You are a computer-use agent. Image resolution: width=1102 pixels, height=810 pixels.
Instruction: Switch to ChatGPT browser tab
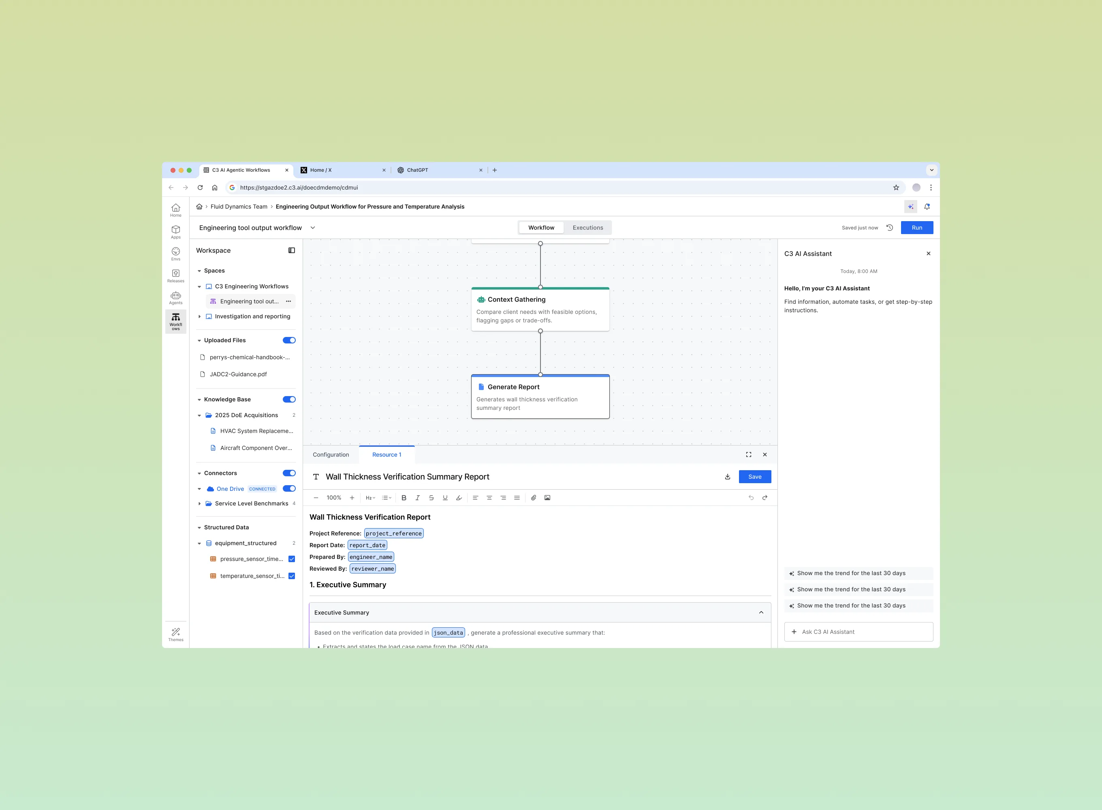click(440, 170)
